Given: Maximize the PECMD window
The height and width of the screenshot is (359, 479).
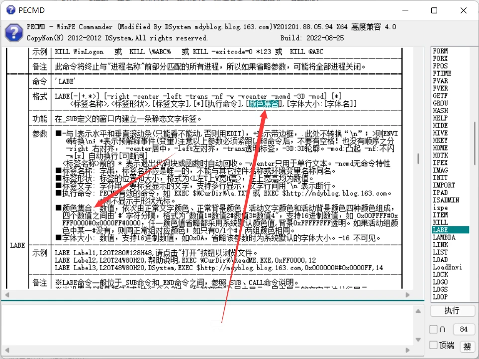Looking at the screenshot, I should [434, 10].
